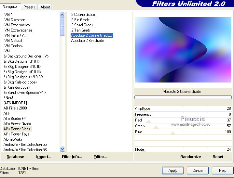Image resolution: width=234 pixels, height=178 pixels.
Task: Choose the Absolute 2 Cosine Grads... filter
Action: (92, 35)
